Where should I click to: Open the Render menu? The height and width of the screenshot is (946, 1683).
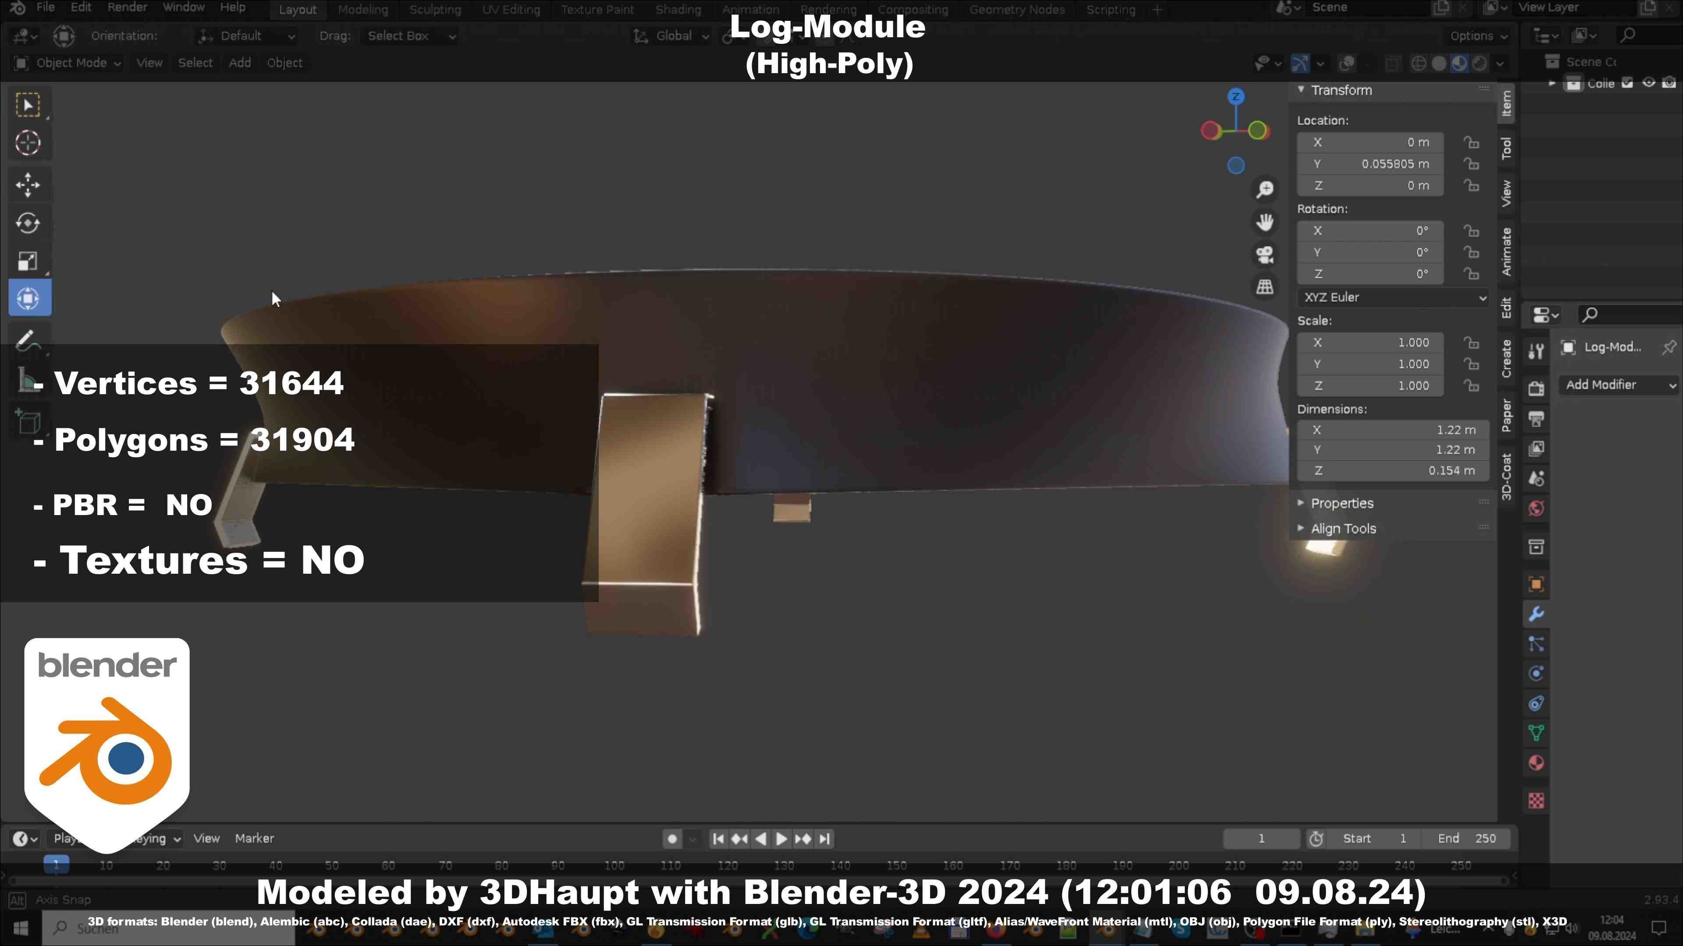[x=127, y=8]
